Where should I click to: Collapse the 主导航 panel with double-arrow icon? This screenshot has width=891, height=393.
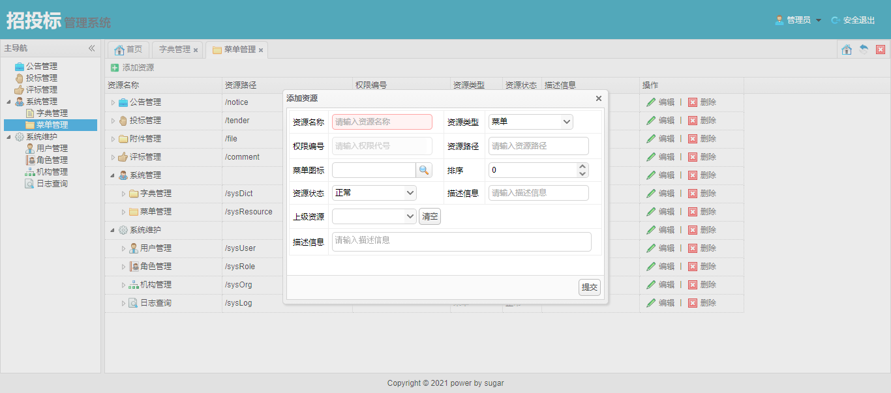[92, 48]
